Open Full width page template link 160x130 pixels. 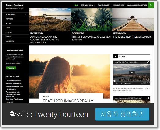(x=14, y=84)
